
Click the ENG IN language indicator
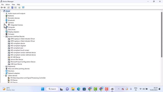pos(136,89)
